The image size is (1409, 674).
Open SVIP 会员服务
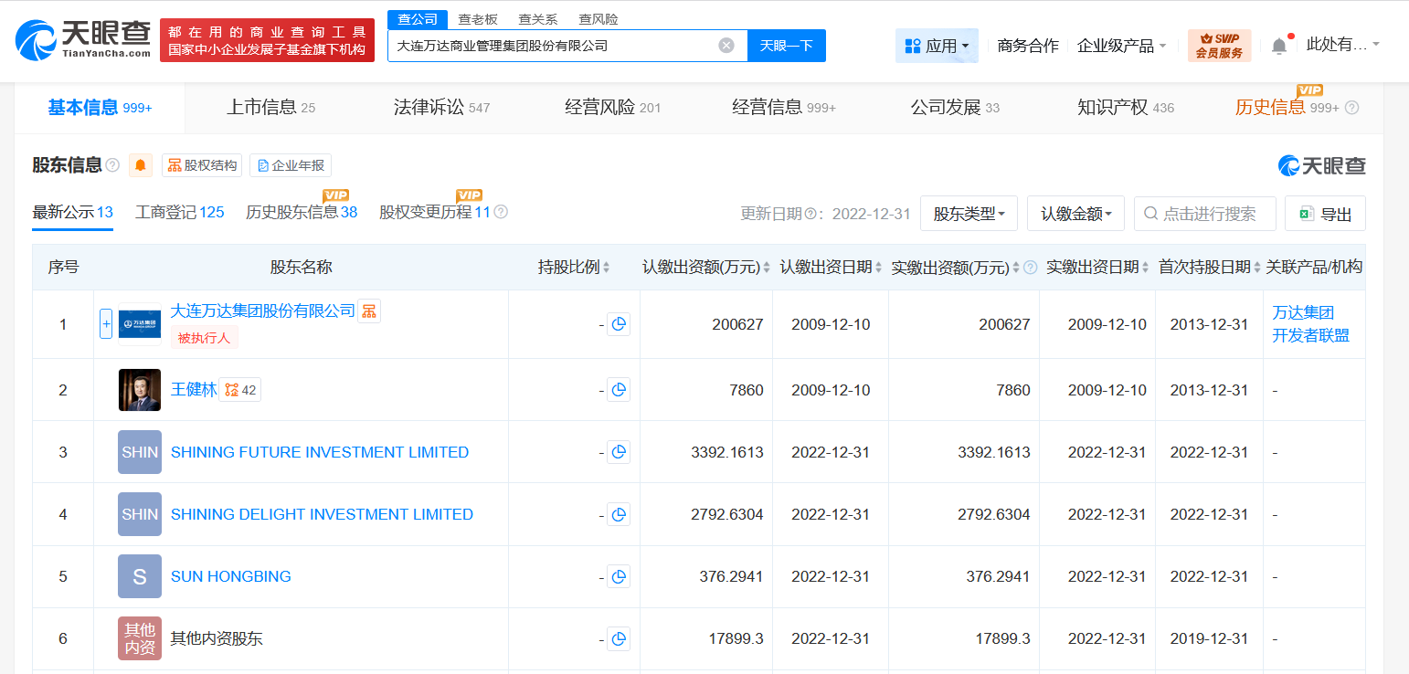[1219, 43]
